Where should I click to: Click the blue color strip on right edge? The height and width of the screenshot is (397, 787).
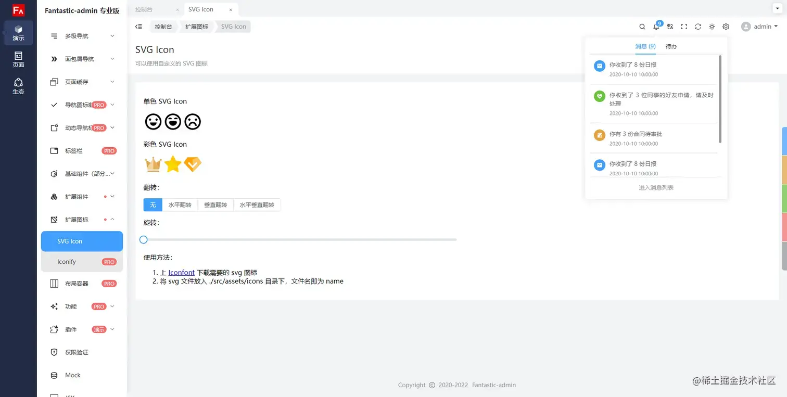(x=784, y=141)
